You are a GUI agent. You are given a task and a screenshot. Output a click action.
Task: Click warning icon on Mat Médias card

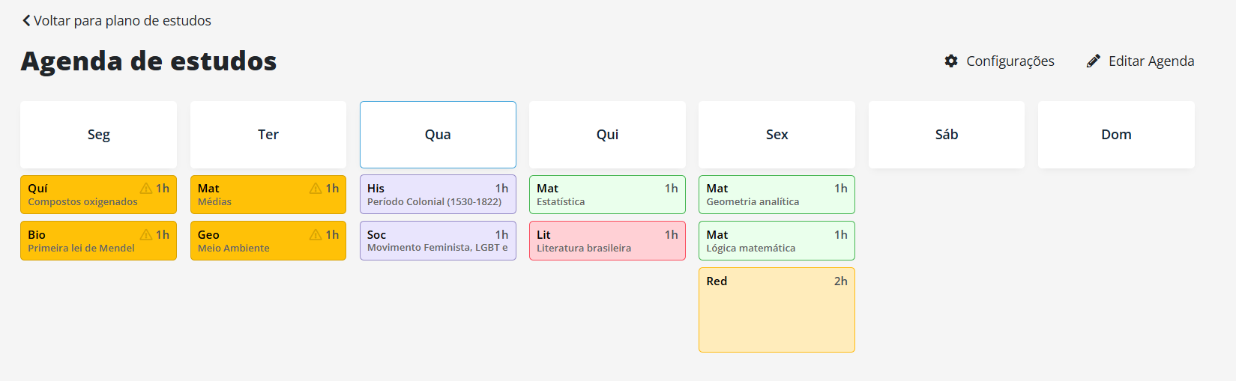pos(316,189)
